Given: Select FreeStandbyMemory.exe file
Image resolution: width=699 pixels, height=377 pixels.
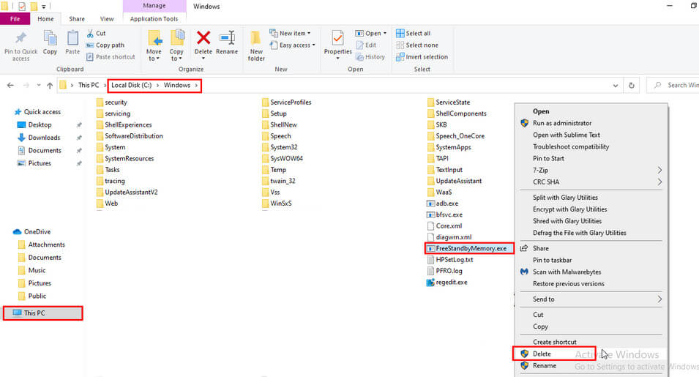Looking at the screenshot, I should (x=471, y=249).
